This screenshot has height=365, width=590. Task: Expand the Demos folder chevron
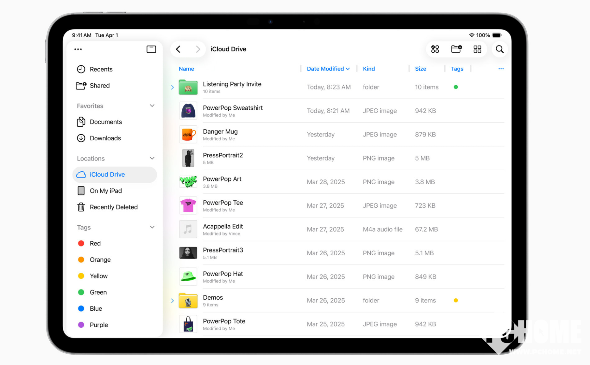pyautogui.click(x=173, y=301)
